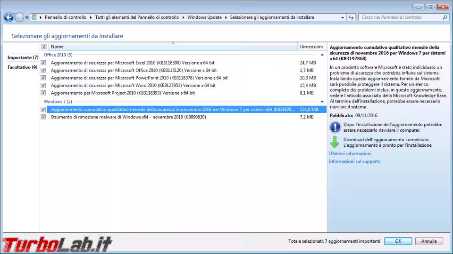Minimize the Windows Update window
The width and height of the screenshot is (453, 254).
[x=418, y=7]
